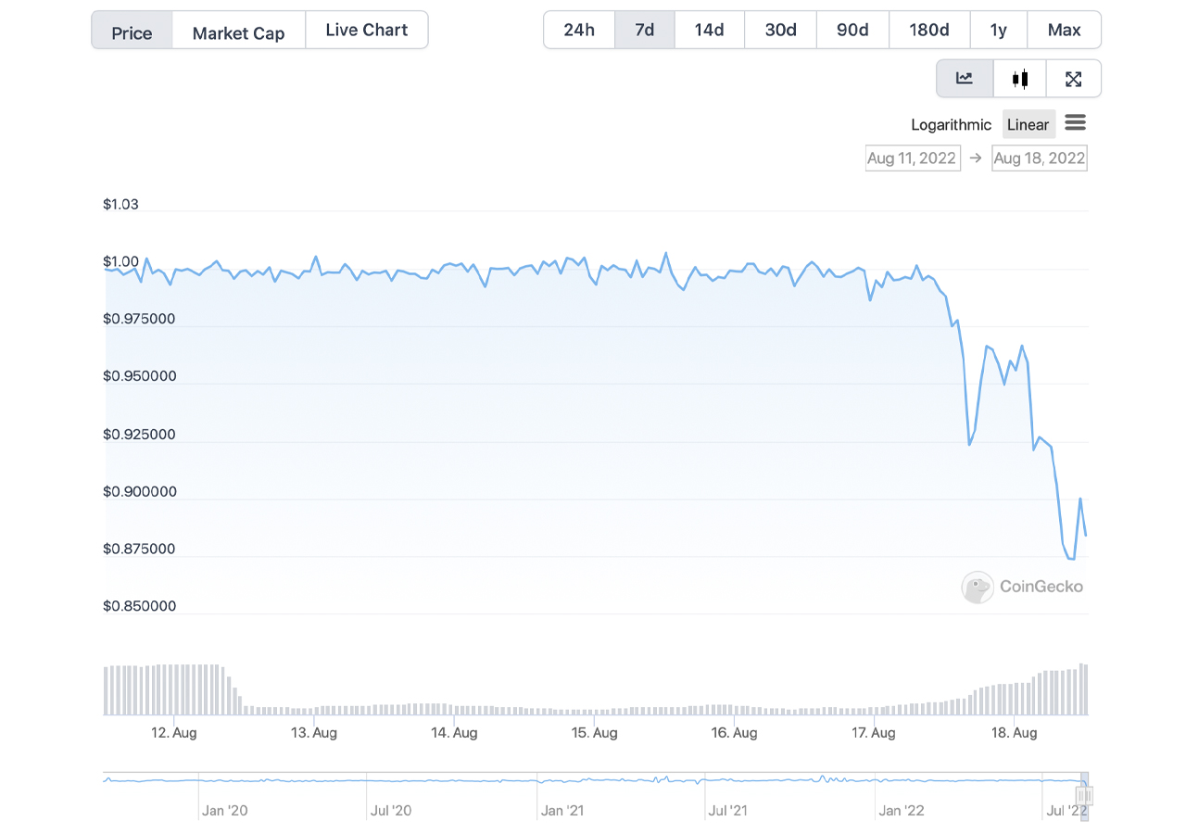This screenshot has width=1186, height=834.
Task: Select the 24h time range
Action: point(579,30)
